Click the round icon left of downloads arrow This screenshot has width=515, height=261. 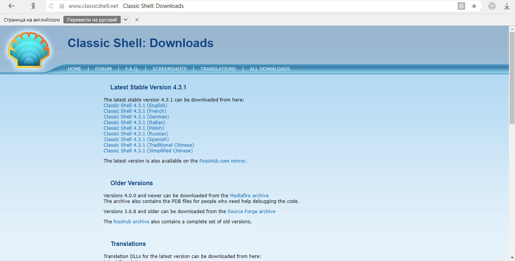coord(492,6)
